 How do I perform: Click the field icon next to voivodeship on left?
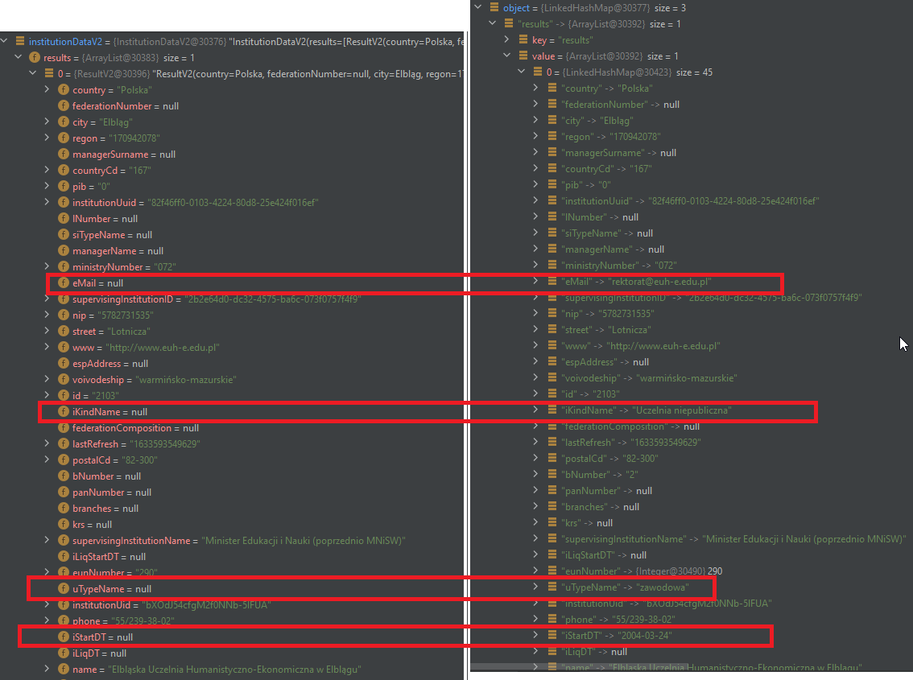coord(64,379)
